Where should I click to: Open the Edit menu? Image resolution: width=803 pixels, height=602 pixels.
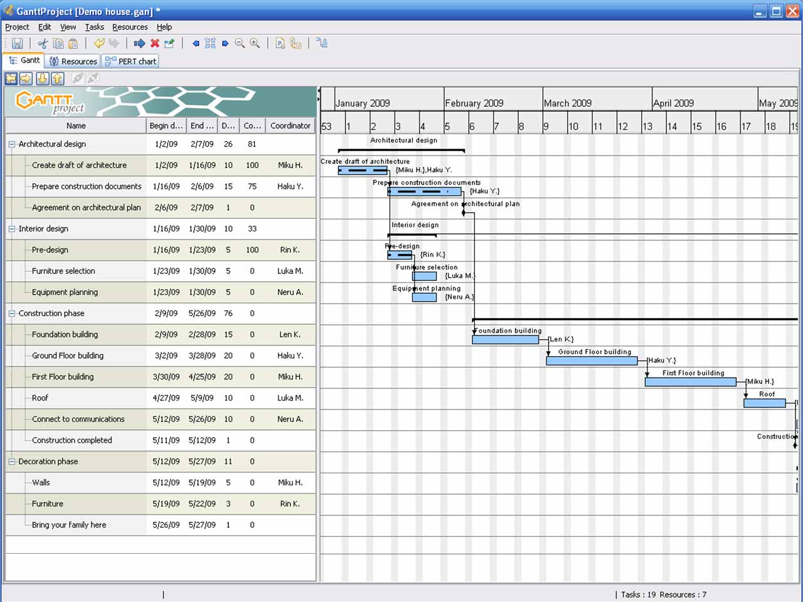pyautogui.click(x=45, y=27)
